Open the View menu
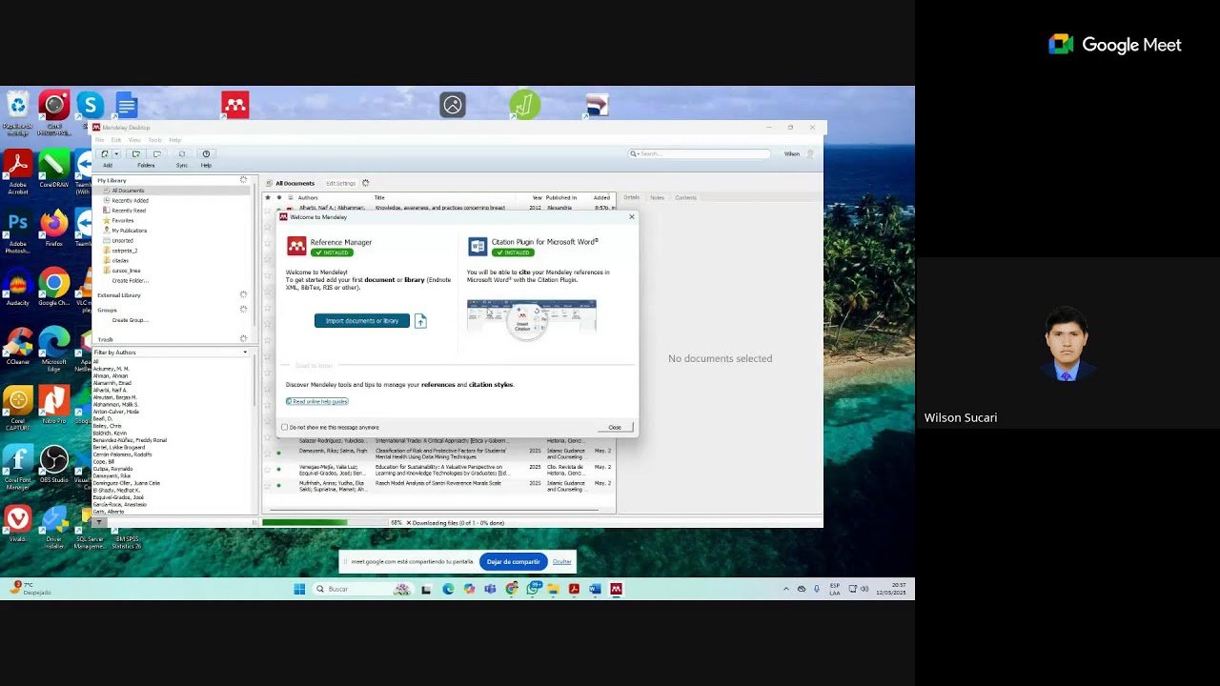 (134, 140)
